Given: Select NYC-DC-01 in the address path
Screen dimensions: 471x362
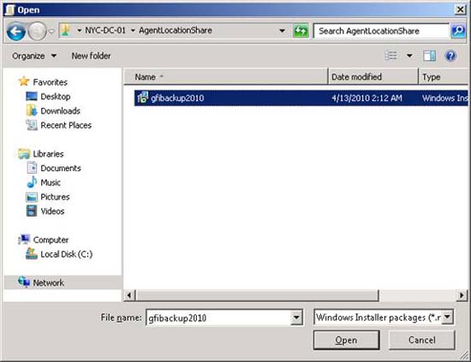Looking at the screenshot, I should coord(105,30).
